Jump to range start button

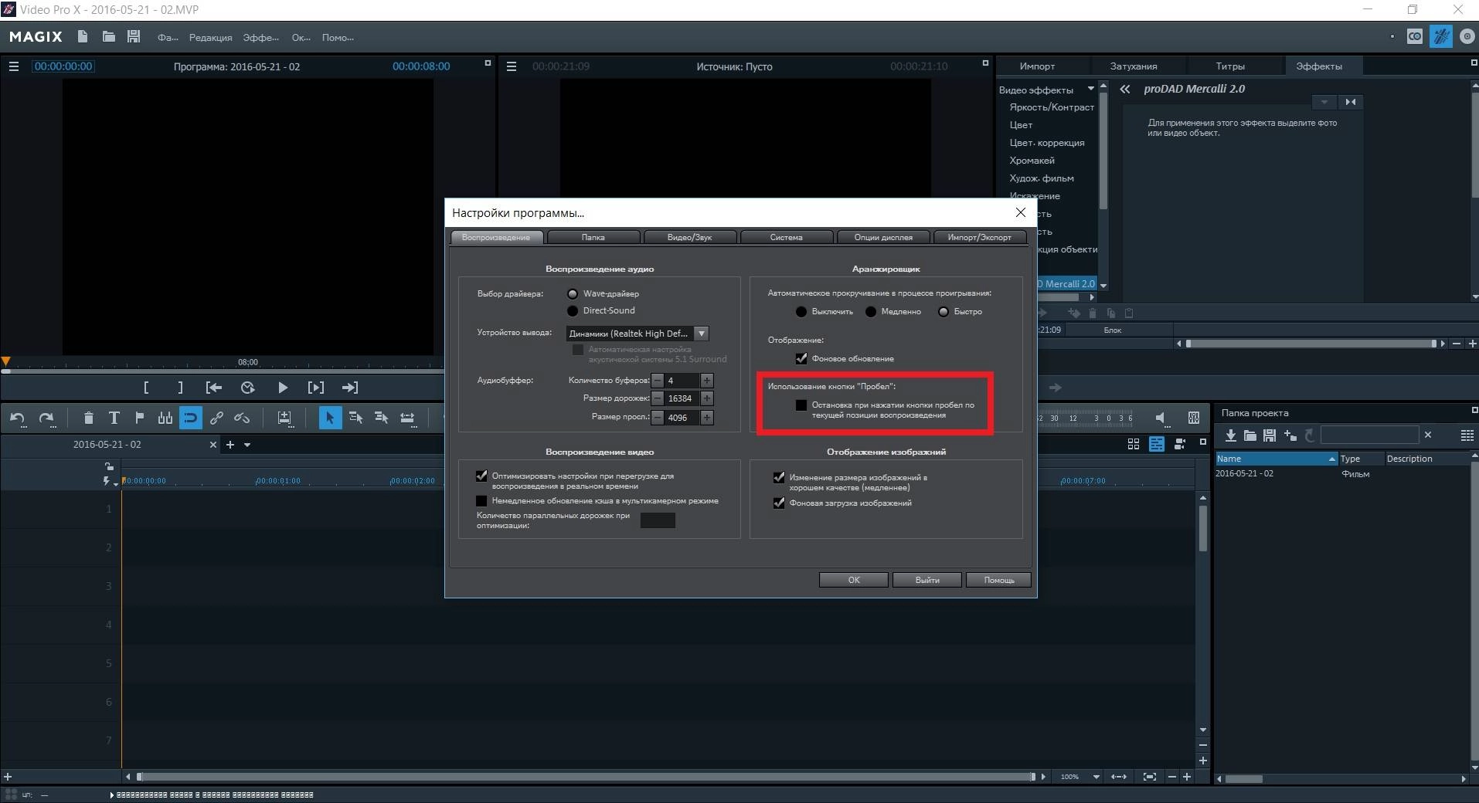click(214, 388)
